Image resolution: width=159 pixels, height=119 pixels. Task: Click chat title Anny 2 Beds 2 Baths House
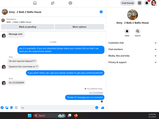[x=25, y=12]
